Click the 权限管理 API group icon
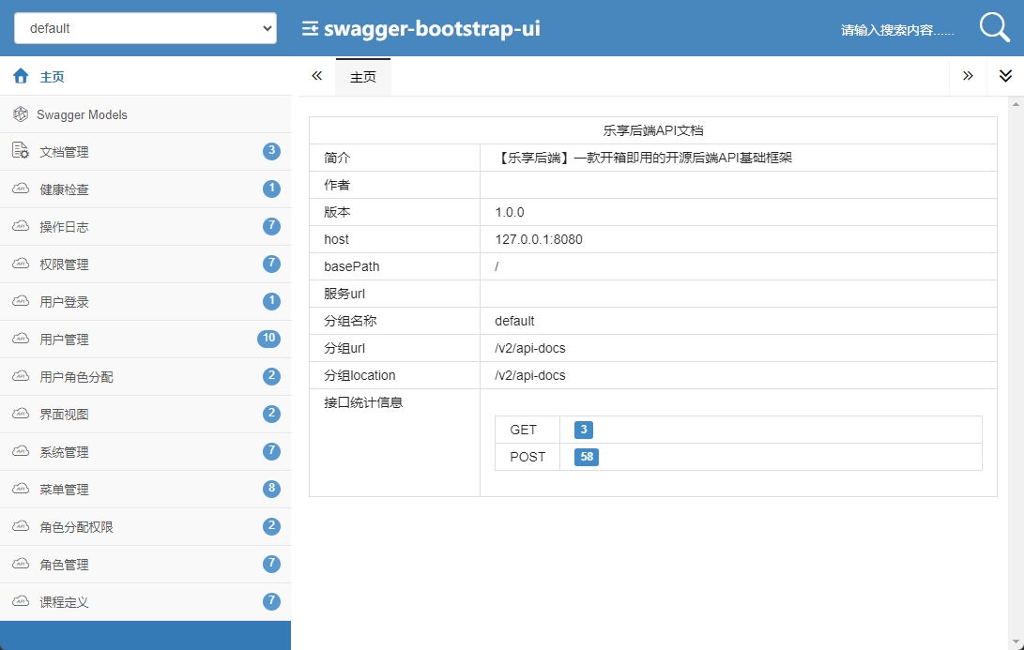This screenshot has height=650, width=1024. click(21, 264)
